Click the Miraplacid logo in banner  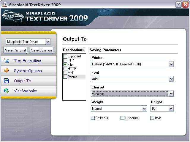(x=13, y=16)
